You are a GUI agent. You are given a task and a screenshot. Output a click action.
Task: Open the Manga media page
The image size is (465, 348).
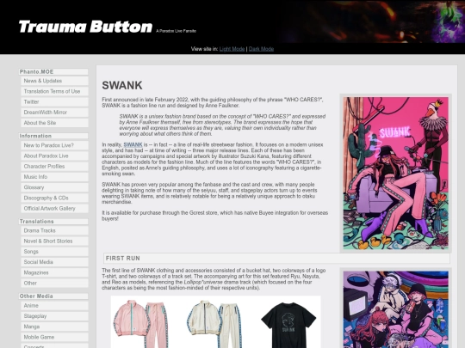54,327
